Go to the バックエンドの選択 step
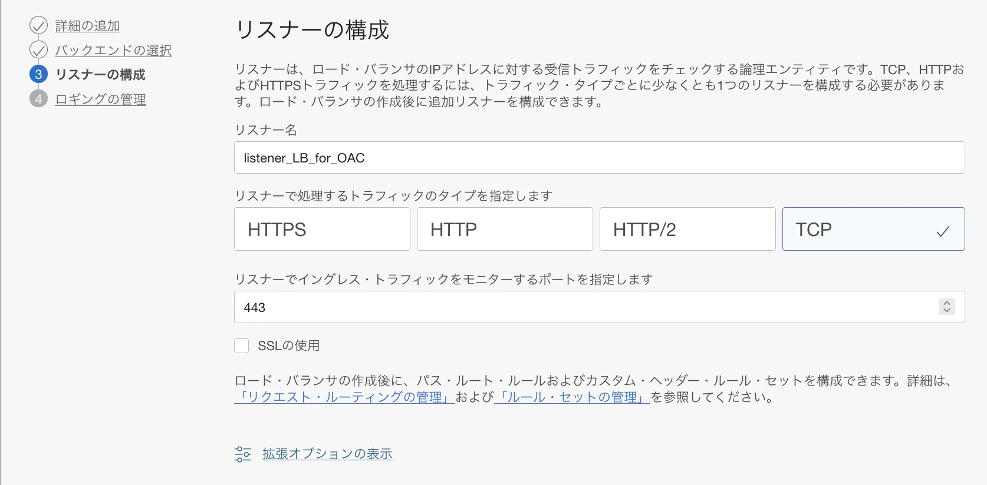The height and width of the screenshot is (485, 987). (x=113, y=51)
